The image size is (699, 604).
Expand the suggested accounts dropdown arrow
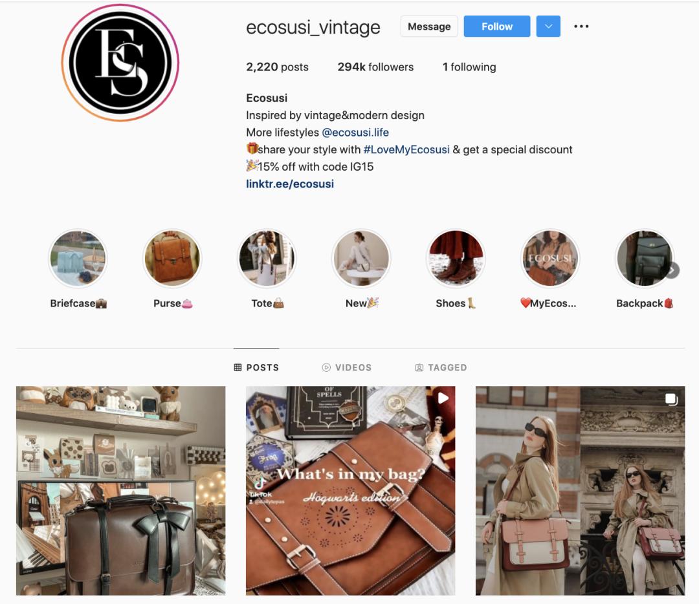(x=548, y=27)
